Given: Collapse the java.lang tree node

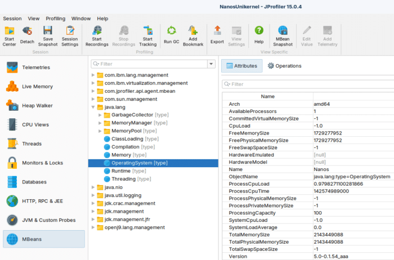Looking at the screenshot, I should tap(93, 107).
